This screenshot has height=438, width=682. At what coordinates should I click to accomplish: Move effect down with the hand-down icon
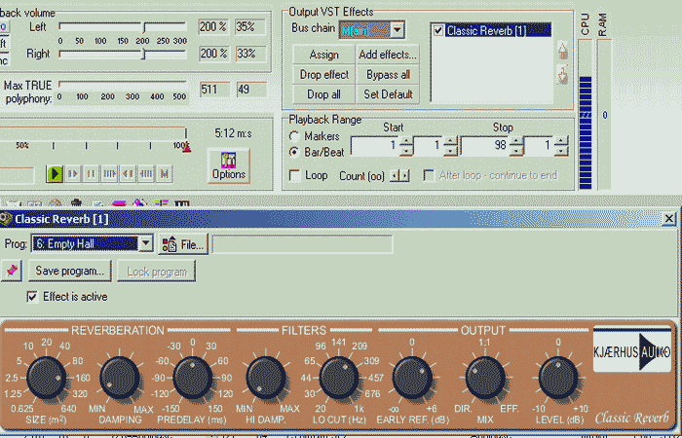click(x=562, y=74)
